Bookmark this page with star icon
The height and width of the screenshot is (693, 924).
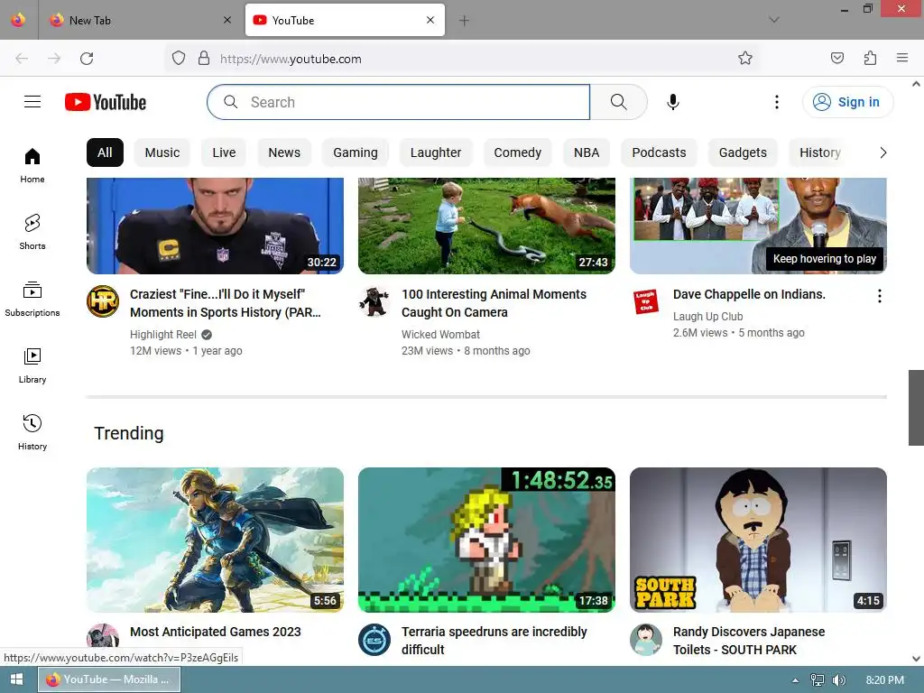click(x=744, y=58)
